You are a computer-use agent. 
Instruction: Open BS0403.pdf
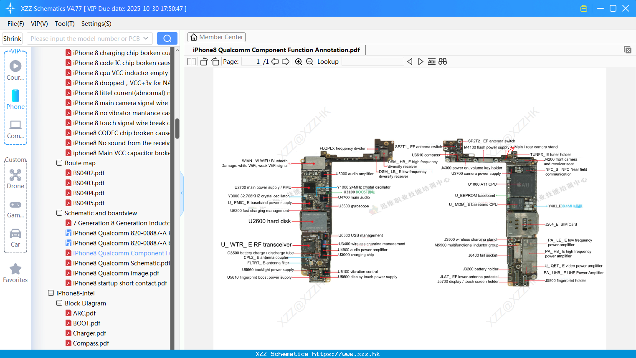point(85,183)
